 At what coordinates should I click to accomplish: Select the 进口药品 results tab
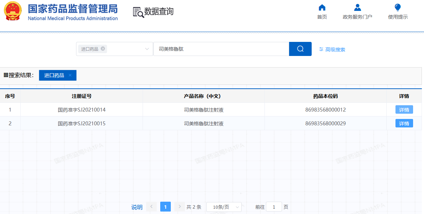(54, 75)
